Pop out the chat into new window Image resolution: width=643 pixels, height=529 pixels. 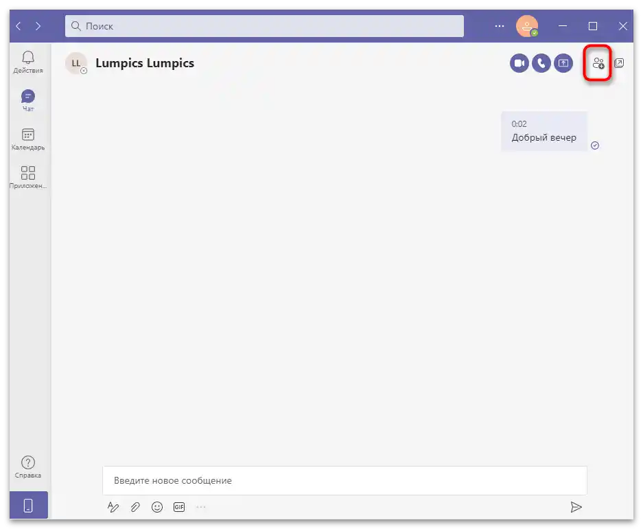tap(619, 63)
